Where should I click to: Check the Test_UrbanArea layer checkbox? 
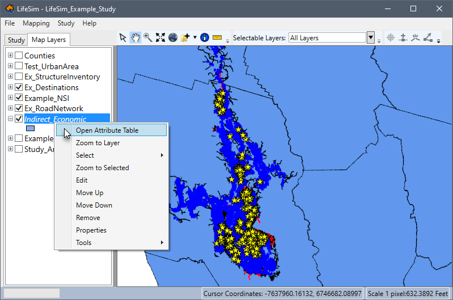[19, 66]
